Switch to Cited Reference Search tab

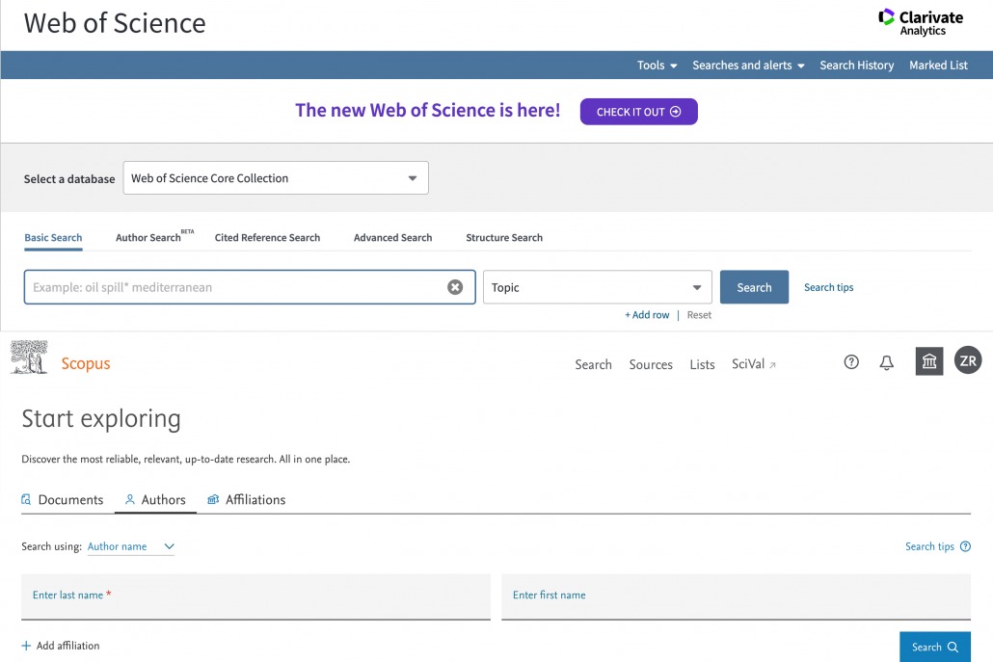click(267, 238)
